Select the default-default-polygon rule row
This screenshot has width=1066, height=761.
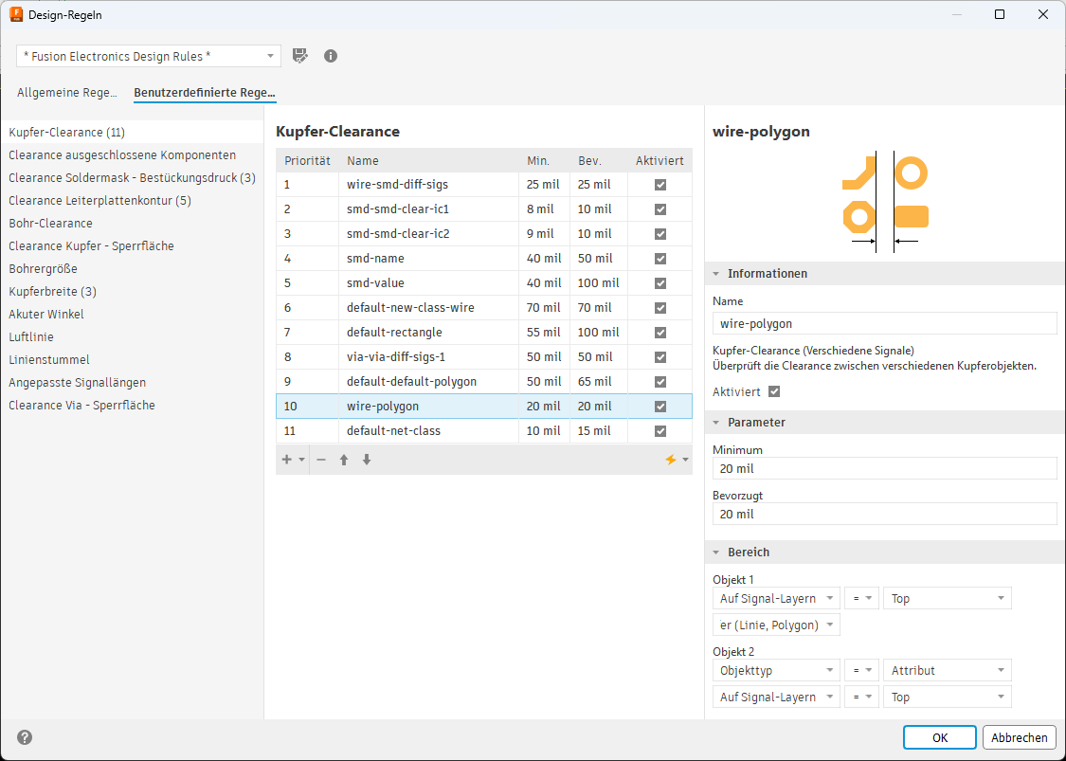(x=484, y=382)
